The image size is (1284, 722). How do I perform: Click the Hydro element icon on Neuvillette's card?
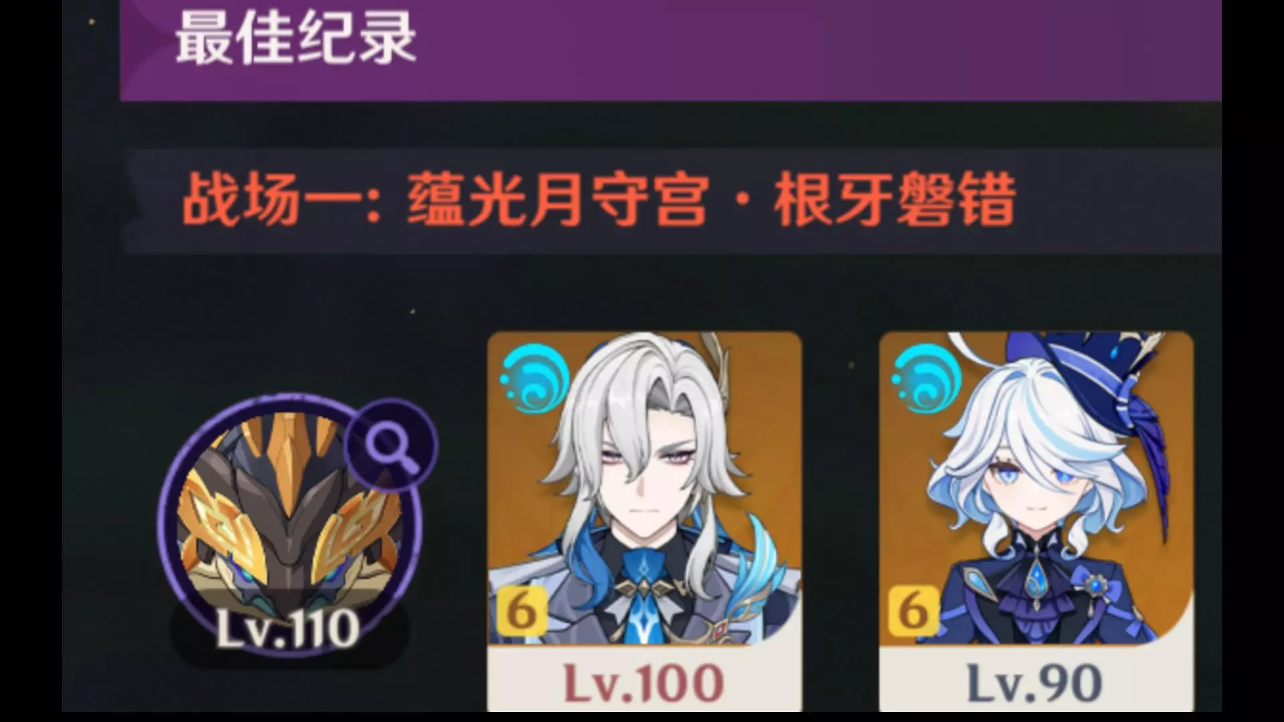[x=534, y=379]
